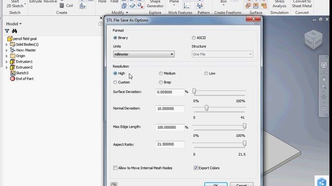The width and height of the screenshot is (332, 186).
Task: Expand Extrusion1 node
Action: 7,61
